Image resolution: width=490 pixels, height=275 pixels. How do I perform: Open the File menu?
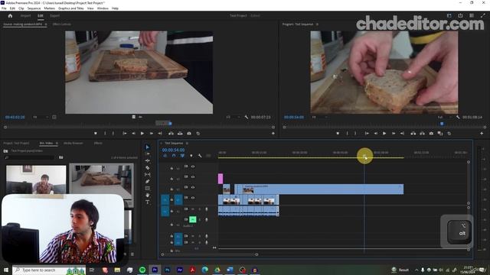coord(4,8)
